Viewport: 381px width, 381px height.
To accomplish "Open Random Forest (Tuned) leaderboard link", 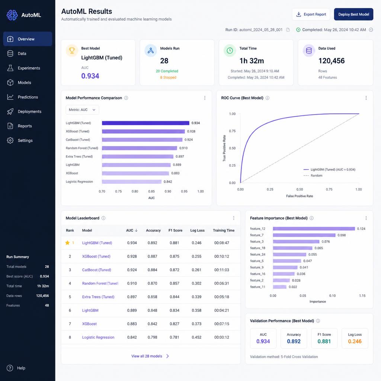I will tap(100, 283).
